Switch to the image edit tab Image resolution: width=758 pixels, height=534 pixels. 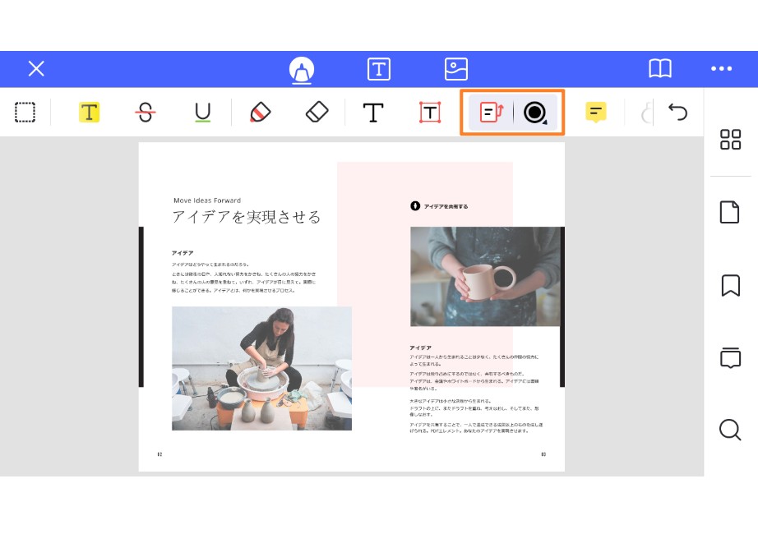pos(455,69)
